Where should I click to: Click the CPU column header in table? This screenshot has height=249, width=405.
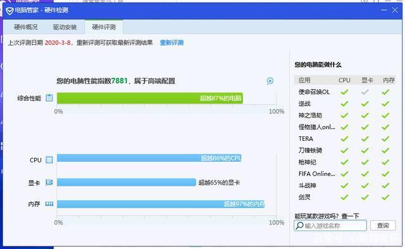click(x=344, y=80)
